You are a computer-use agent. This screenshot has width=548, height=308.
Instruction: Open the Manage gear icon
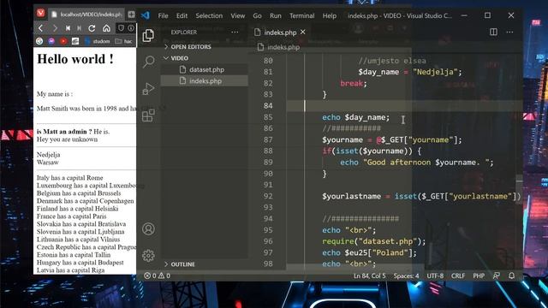coord(148,256)
